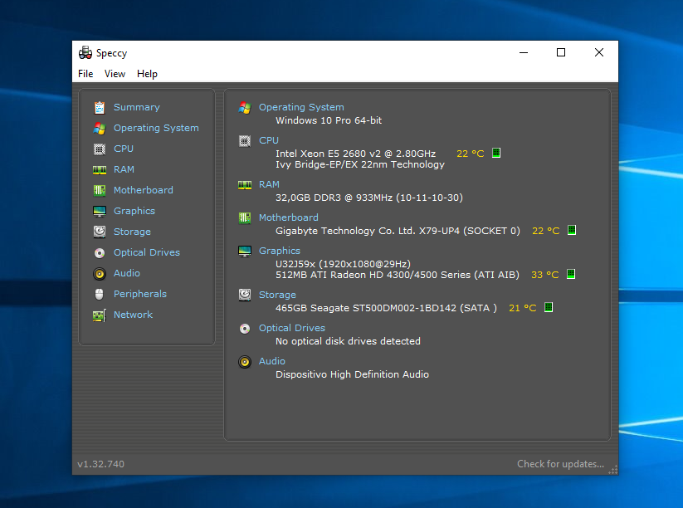Click the motherboard temperature 22 °C value
683x508 pixels.
pos(546,231)
